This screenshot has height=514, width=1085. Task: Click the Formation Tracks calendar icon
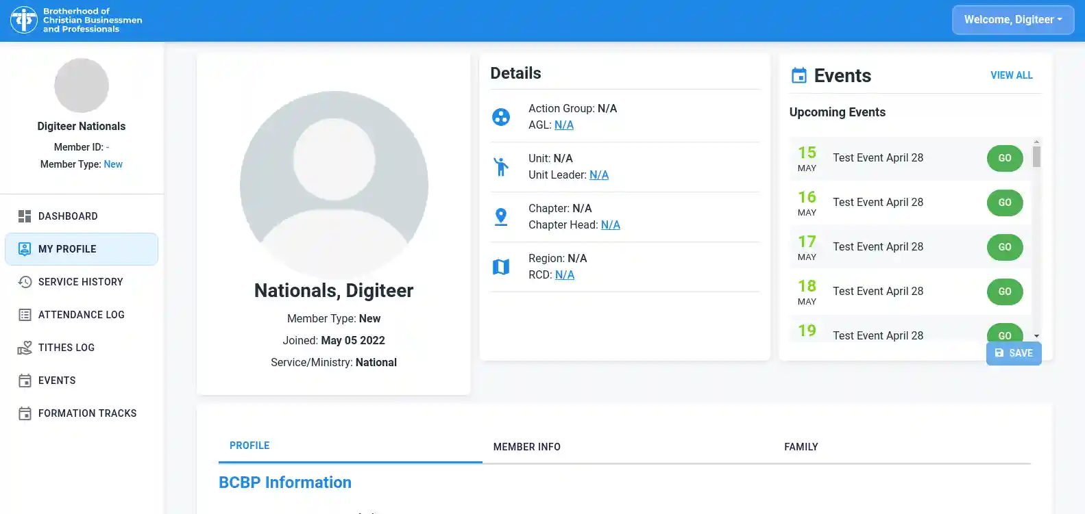[x=25, y=413]
